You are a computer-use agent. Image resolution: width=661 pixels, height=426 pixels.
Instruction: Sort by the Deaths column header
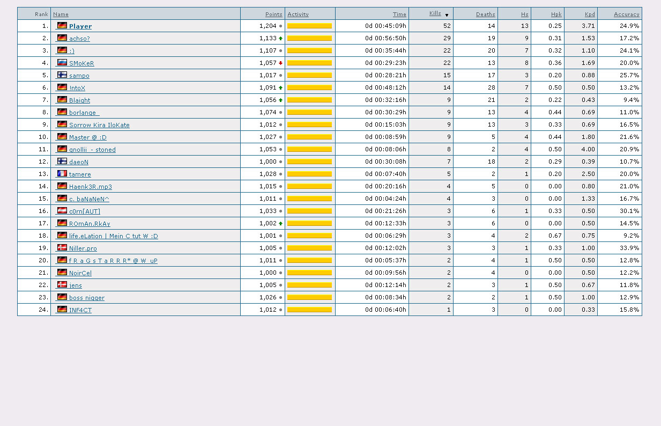click(485, 14)
